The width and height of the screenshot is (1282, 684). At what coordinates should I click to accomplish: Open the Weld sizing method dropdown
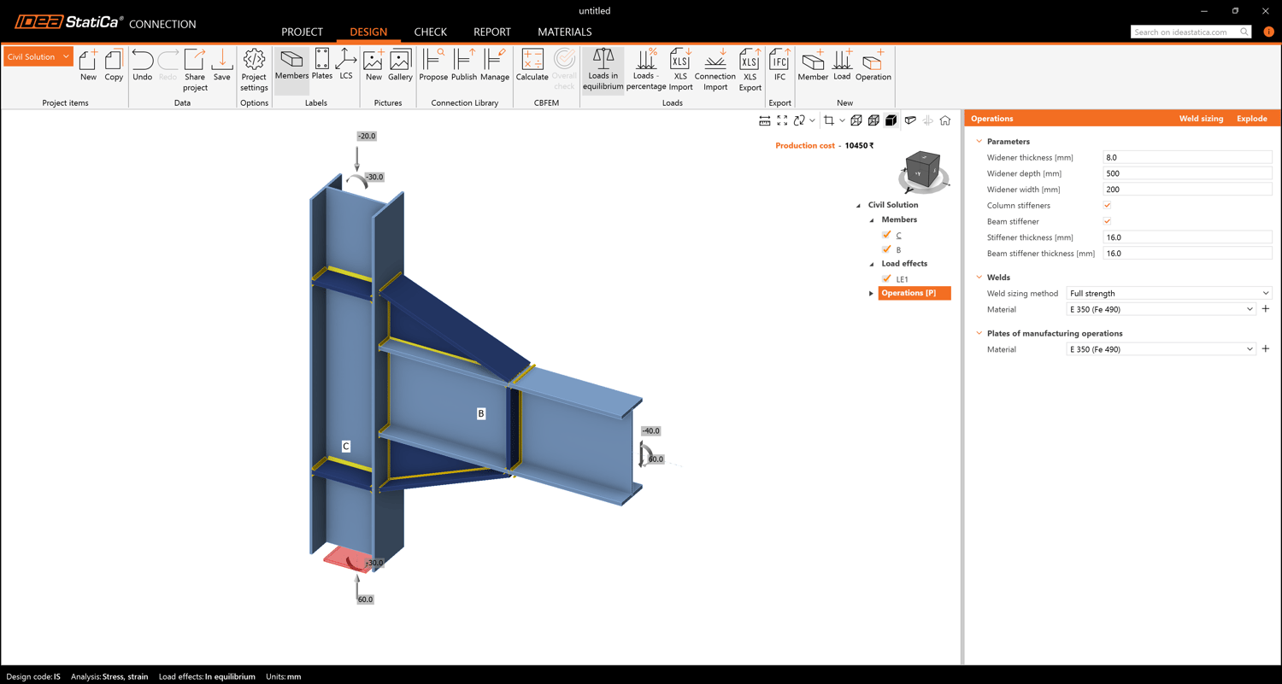pos(1168,293)
